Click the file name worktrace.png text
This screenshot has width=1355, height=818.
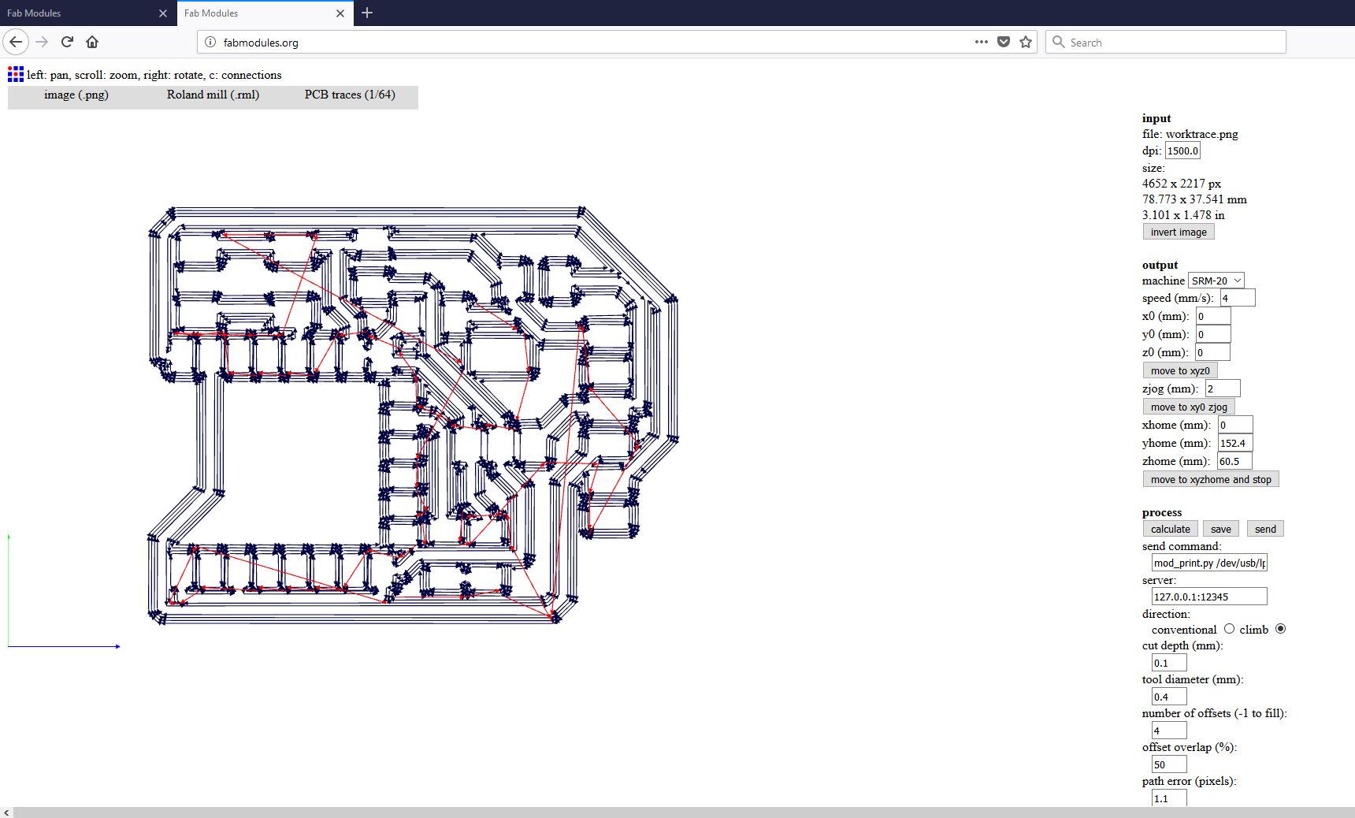tap(1201, 134)
